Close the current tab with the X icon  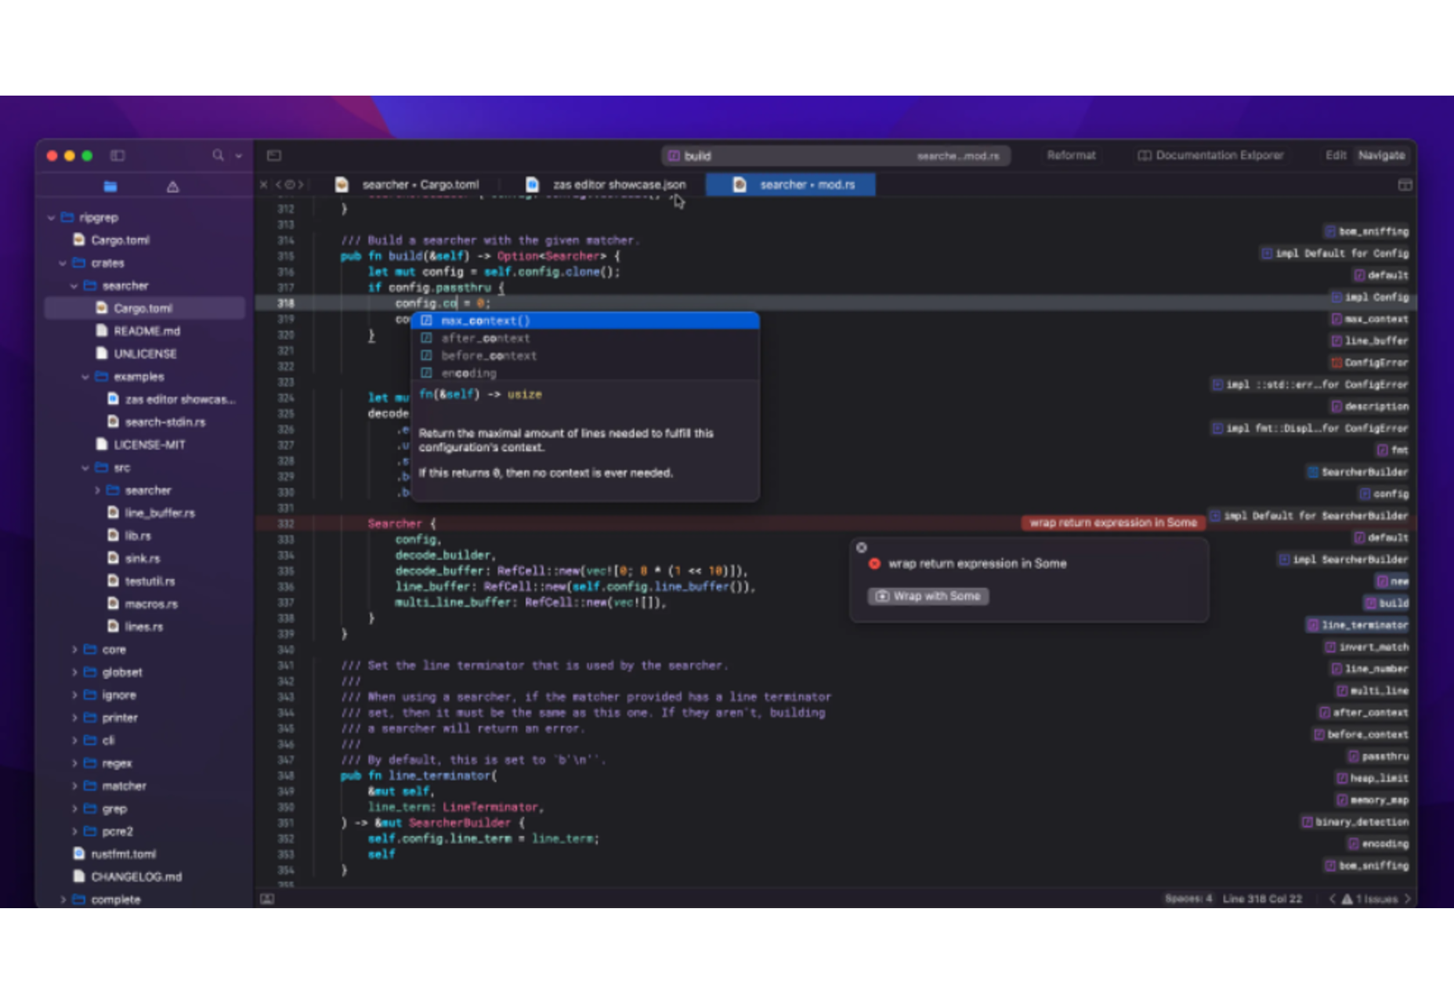tap(264, 185)
